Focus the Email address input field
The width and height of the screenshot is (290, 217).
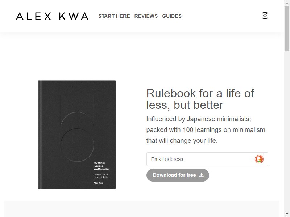[x=207, y=159]
